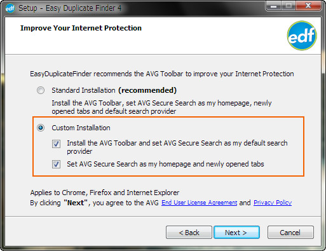Screen dimensions: 326x251
Task: Click the AVG Toolbar default search provider label
Action: click(177, 147)
